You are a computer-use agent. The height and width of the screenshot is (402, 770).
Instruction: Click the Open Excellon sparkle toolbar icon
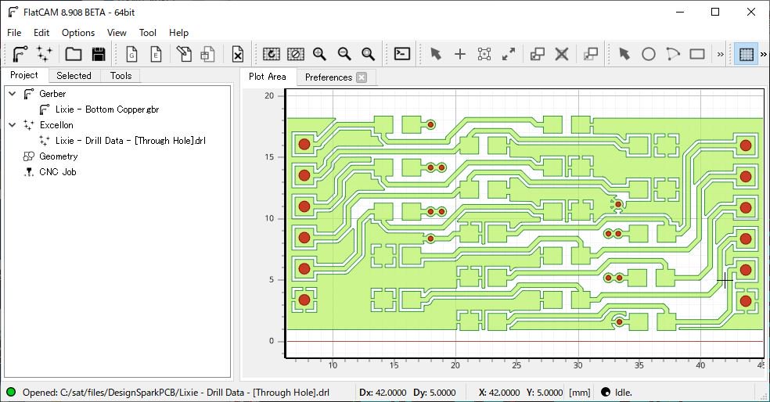click(x=44, y=54)
